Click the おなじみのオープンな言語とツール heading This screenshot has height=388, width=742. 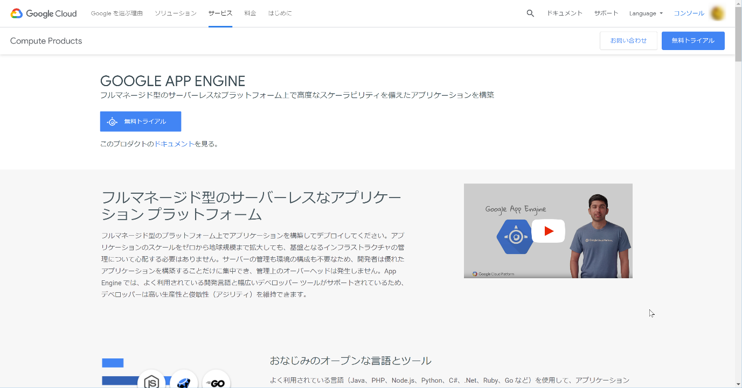[x=351, y=361]
